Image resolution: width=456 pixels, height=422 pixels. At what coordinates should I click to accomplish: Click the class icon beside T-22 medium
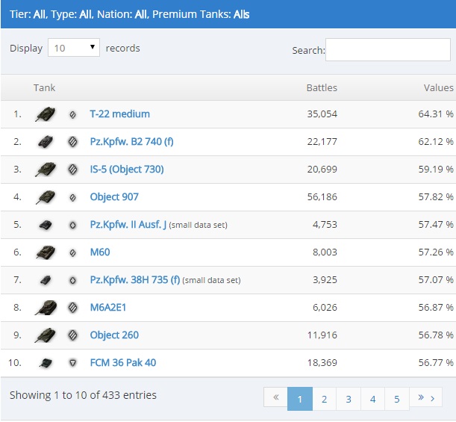click(72, 115)
